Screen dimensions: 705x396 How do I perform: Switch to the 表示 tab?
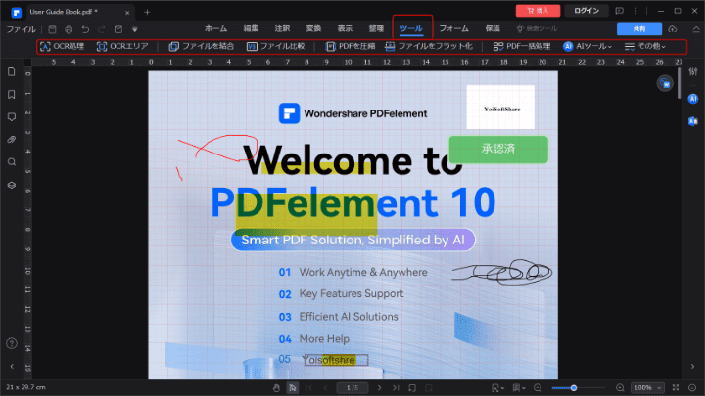pos(345,28)
